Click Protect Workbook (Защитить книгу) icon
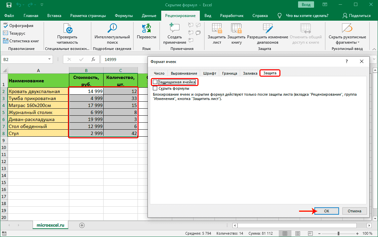This screenshot has height=237, width=378. pos(236,29)
